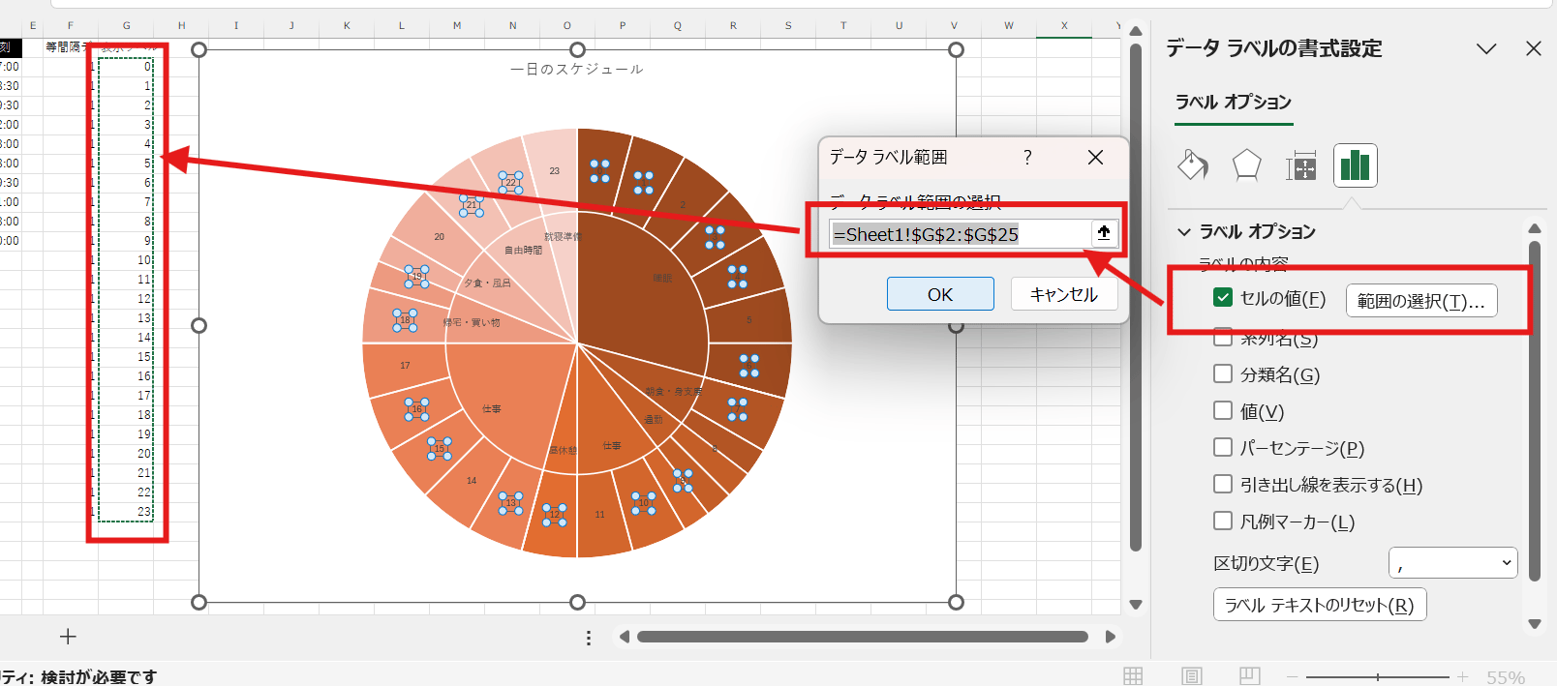This screenshot has width=1557, height=686.
Task: Check 引き出し線を表示する option
Action: click(x=1223, y=484)
